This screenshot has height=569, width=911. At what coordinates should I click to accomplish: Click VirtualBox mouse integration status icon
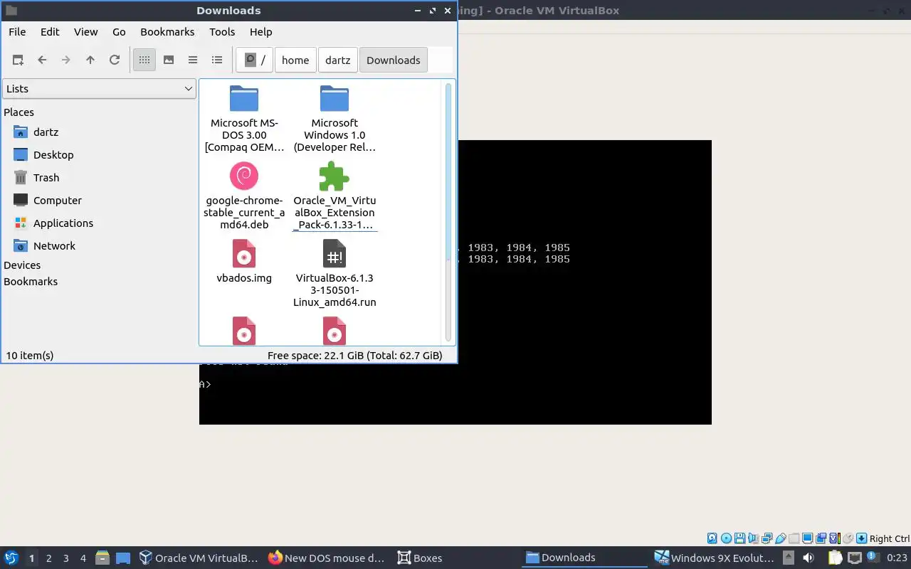848,538
